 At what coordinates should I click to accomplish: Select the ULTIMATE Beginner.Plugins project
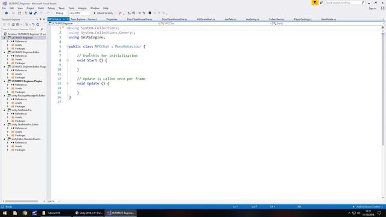[27, 81]
